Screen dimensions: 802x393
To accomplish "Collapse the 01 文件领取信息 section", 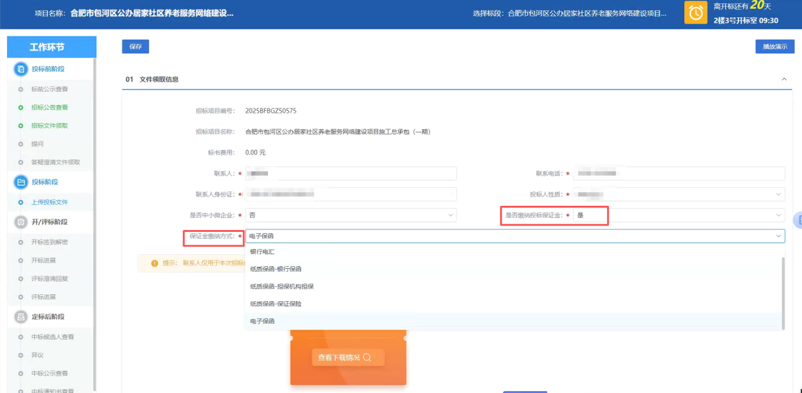I will (783, 79).
